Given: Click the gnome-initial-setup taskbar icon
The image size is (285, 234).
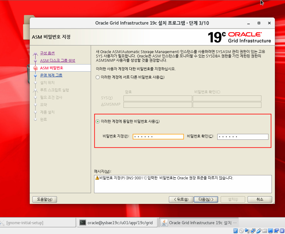Looking at the screenshot, I should [x=2, y=223].
